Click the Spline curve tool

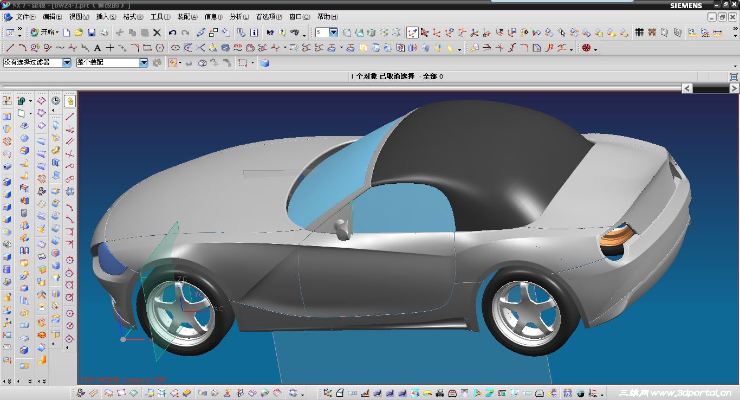click(x=60, y=48)
